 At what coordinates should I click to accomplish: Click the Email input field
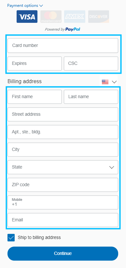(63, 220)
